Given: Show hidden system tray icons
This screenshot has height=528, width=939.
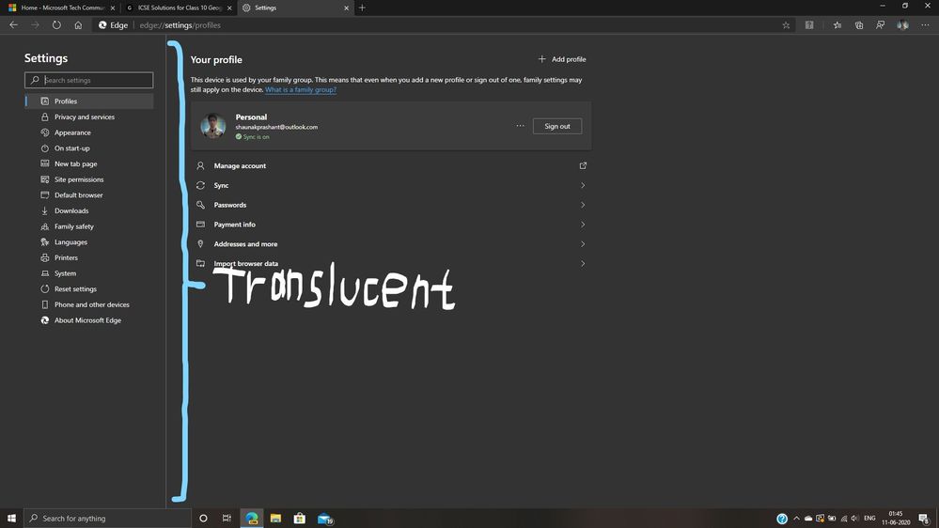Looking at the screenshot, I should tap(796, 519).
